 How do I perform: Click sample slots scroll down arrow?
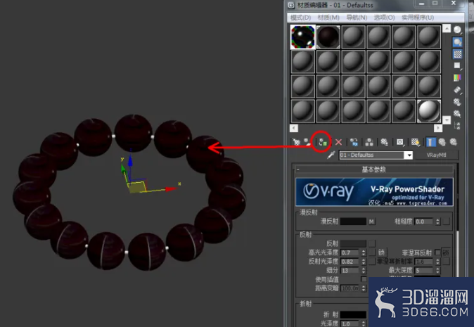[x=447, y=120]
